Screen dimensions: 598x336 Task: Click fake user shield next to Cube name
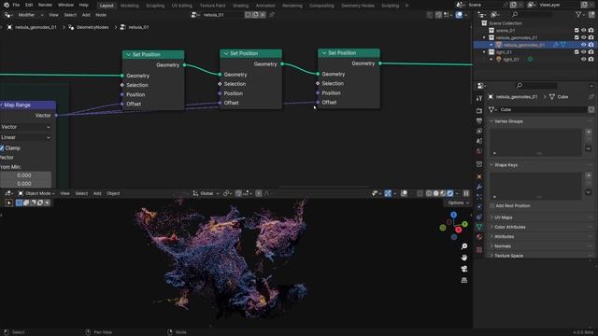click(591, 109)
